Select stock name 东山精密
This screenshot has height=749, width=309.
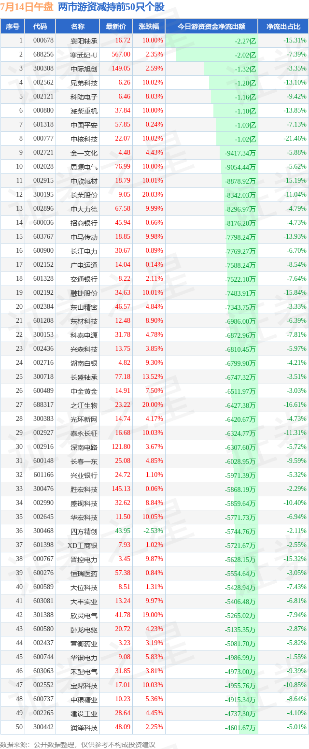(x=84, y=307)
